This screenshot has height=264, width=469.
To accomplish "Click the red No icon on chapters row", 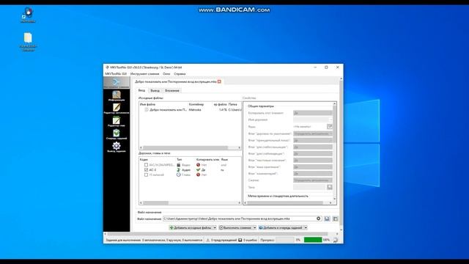I will 198,175.
